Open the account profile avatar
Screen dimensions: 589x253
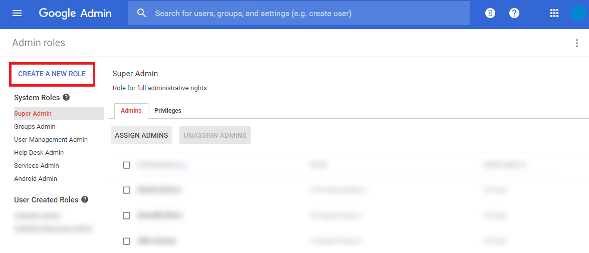pos(578,13)
